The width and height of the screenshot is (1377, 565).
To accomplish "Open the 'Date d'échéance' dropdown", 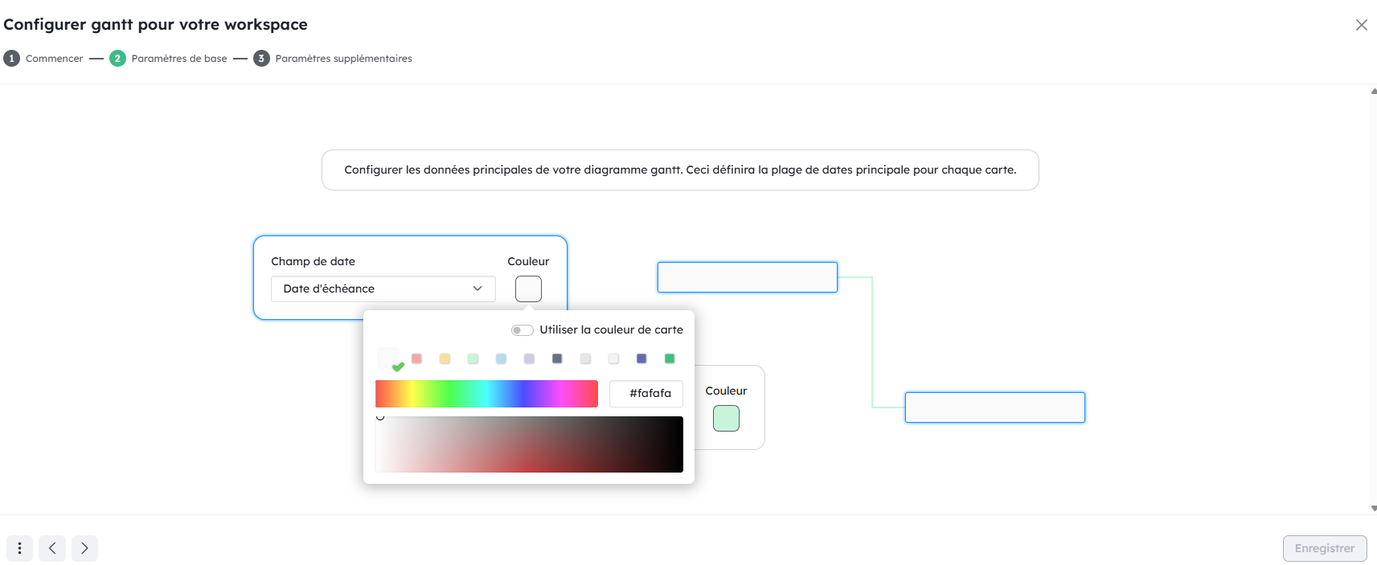I will coord(383,289).
